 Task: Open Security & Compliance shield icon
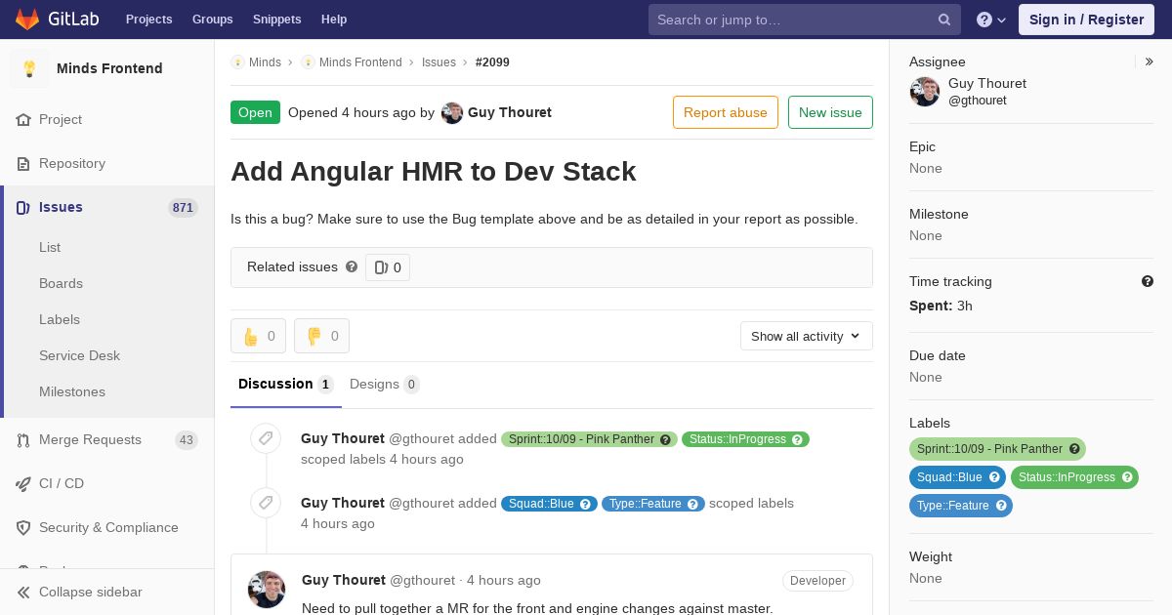tap(23, 528)
